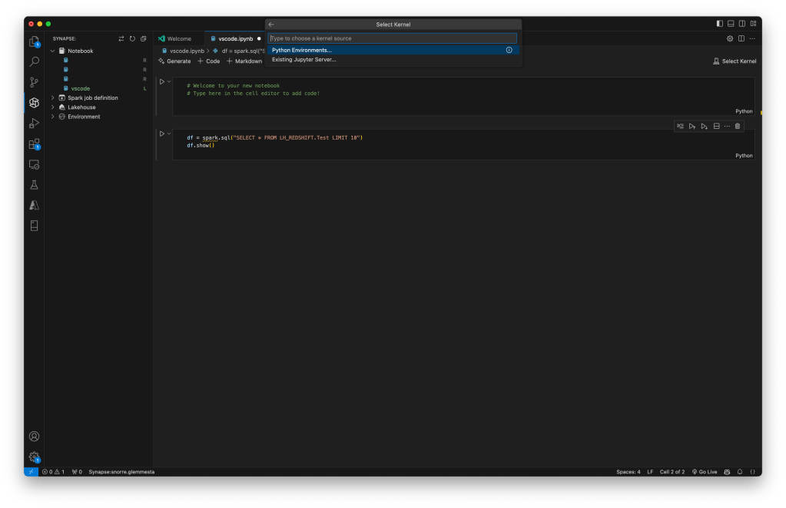Select the Search icon in the activity bar

[34, 61]
